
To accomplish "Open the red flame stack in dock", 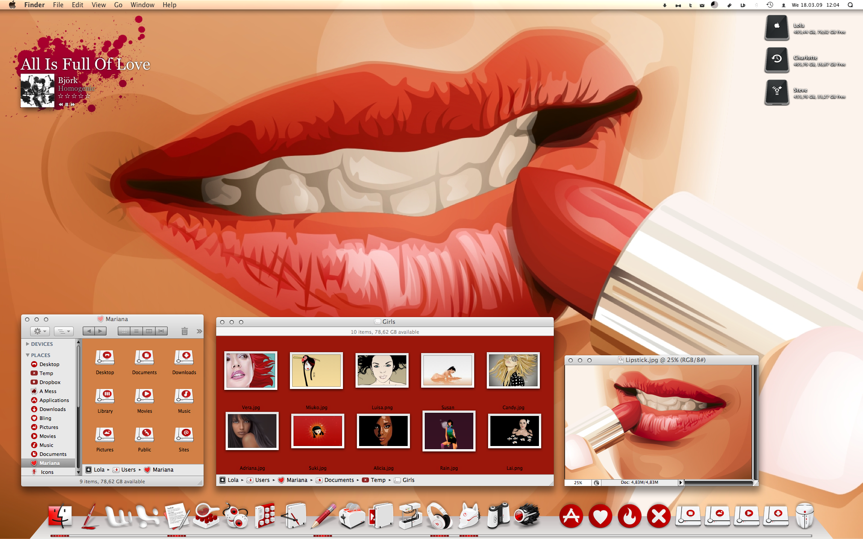I will tap(630, 517).
